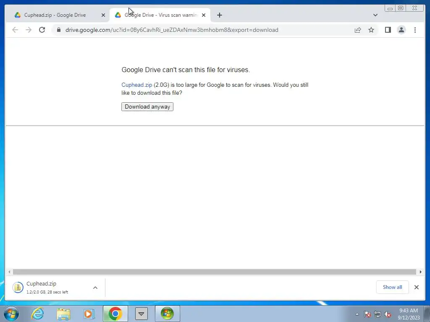Click the scrollbar left arrow
Screen dimensions: 430x322
[x=9, y=272]
